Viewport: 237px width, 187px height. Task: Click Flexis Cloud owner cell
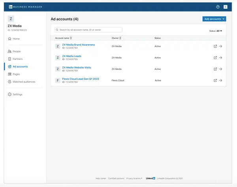tap(118, 80)
